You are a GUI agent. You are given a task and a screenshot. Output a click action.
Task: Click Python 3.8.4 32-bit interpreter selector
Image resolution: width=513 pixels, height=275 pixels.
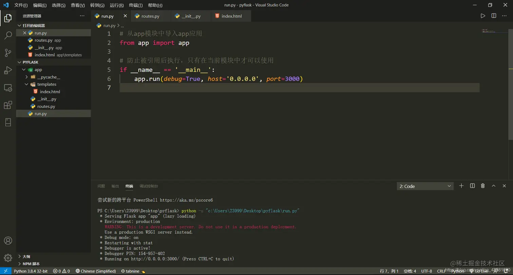[x=31, y=271]
